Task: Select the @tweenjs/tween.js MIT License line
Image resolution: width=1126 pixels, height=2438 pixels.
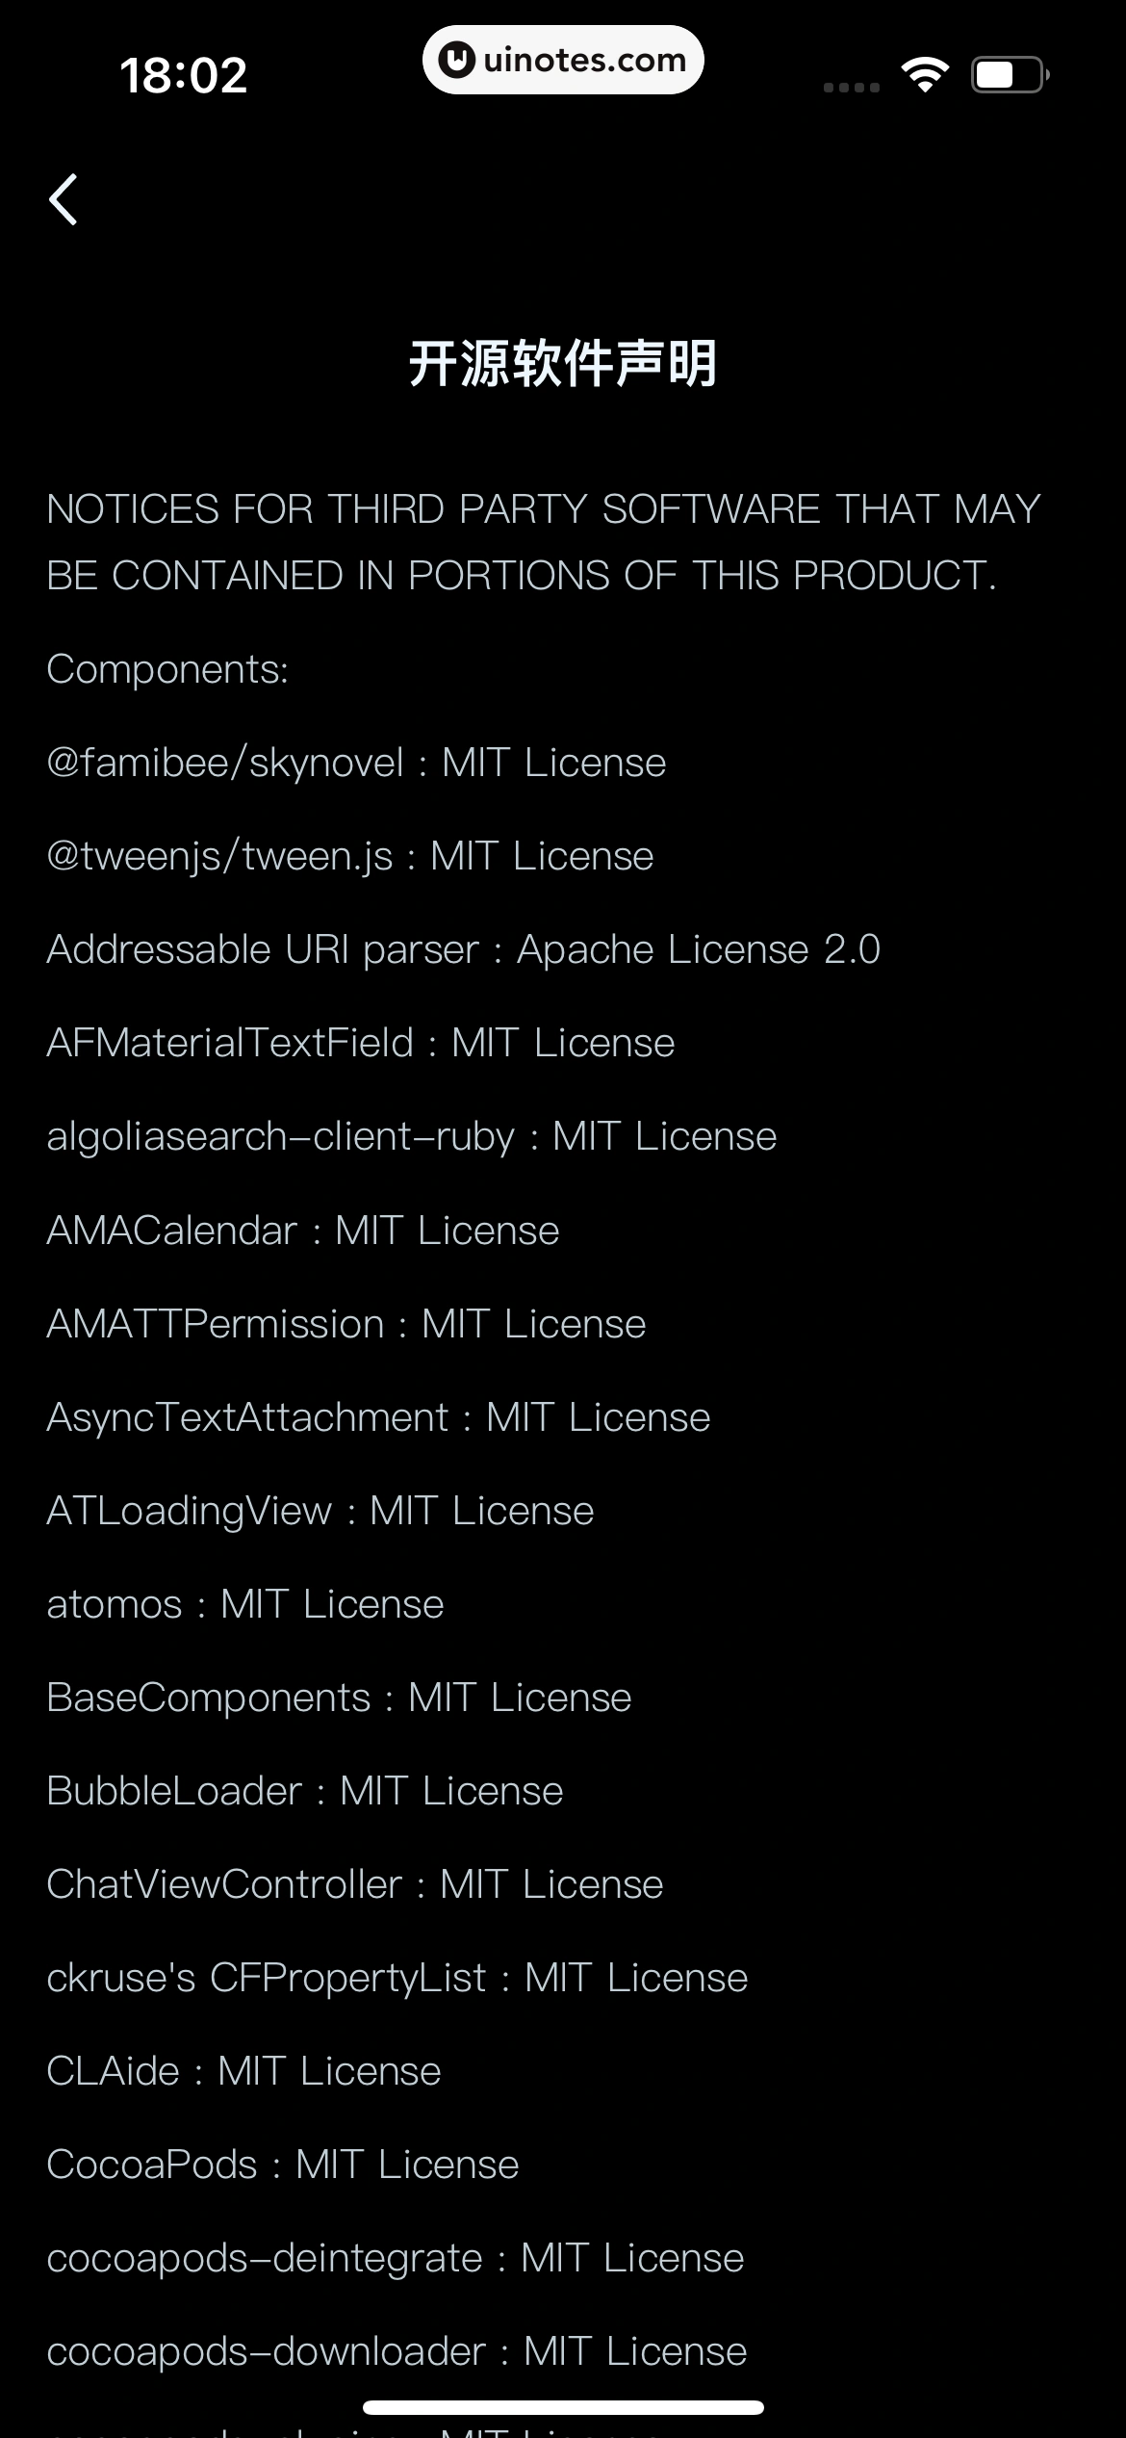Action: pos(350,856)
